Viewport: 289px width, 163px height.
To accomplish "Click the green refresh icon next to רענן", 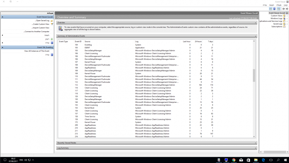I will click(x=52, y=39).
